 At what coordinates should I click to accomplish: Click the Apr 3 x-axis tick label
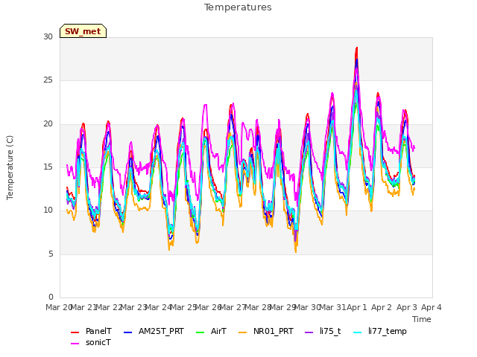coord(406,307)
